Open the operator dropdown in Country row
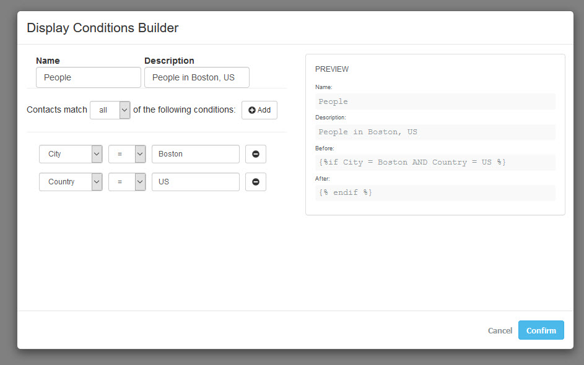Screen dimensions: 584x365 point(127,182)
